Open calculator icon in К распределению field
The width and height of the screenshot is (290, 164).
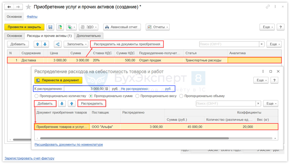point(107,89)
